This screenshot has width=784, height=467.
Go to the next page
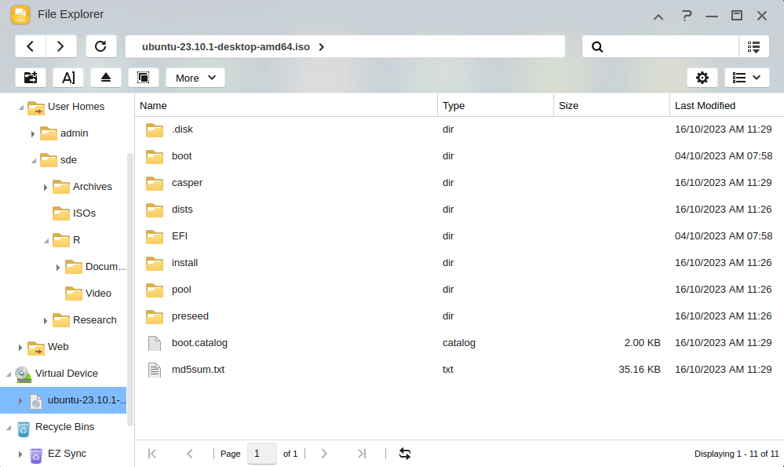(324, 454)
